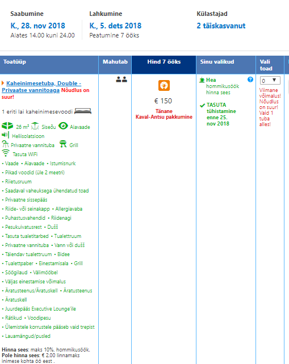Click the grill icon
Screen dimensions: 289x364
(x=63, y=144)
